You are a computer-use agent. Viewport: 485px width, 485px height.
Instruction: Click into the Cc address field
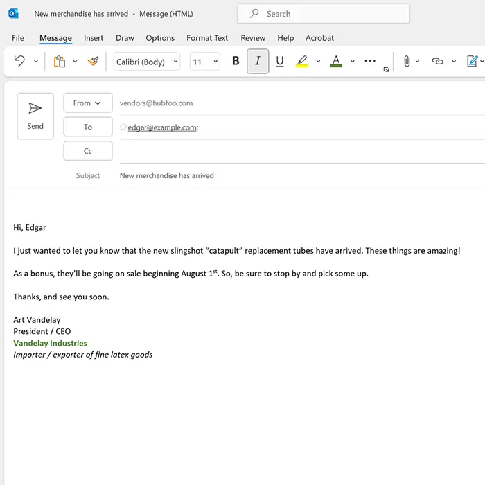302,151
